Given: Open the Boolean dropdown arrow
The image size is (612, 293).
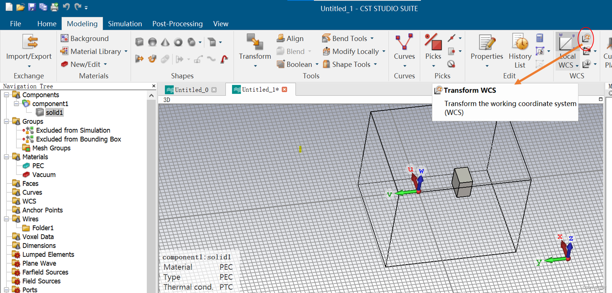Looking at the screenshot, I should point(317,64).
